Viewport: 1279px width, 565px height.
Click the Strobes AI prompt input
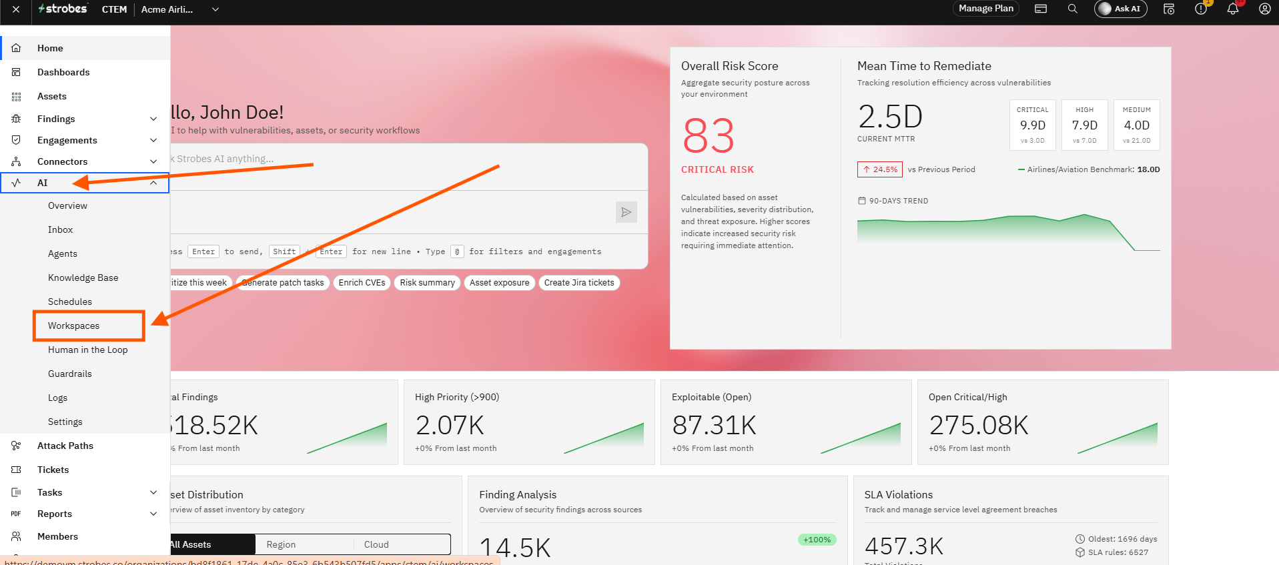click(x=408, y=167)
